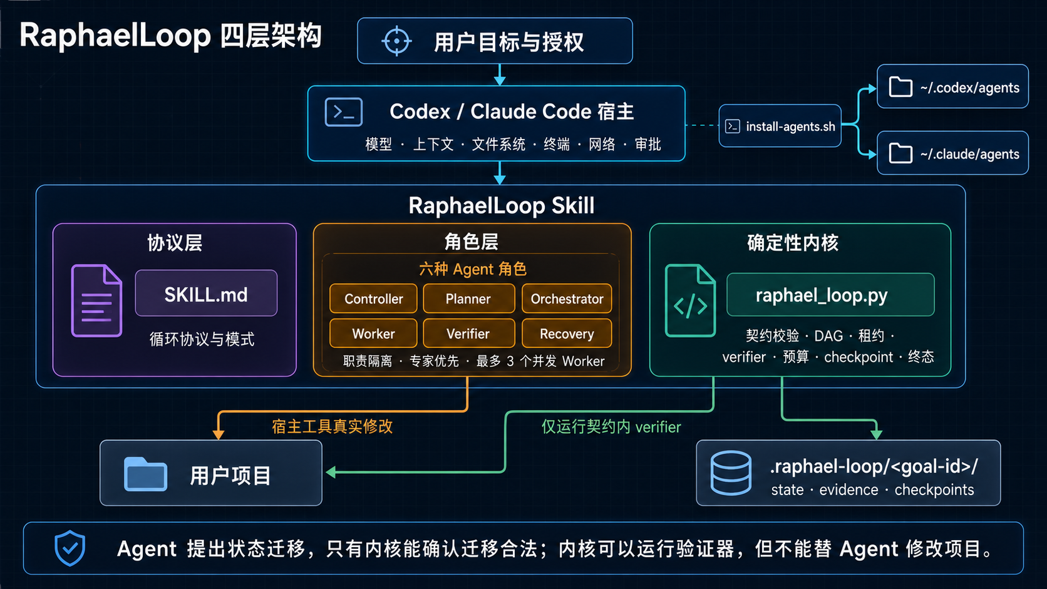The height and width of the screenshot is (589, 1047).
Task: Click the green code file icon in 确定性内核
Action: [x=690, y=300]
